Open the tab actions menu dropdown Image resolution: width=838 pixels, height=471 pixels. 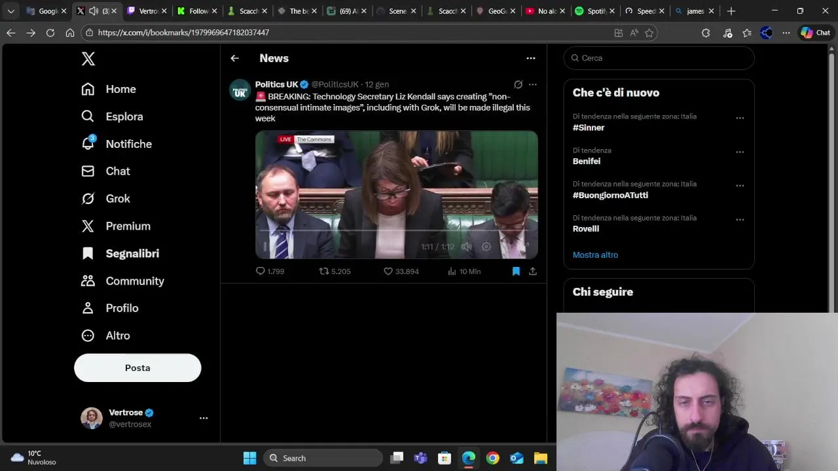10,11
